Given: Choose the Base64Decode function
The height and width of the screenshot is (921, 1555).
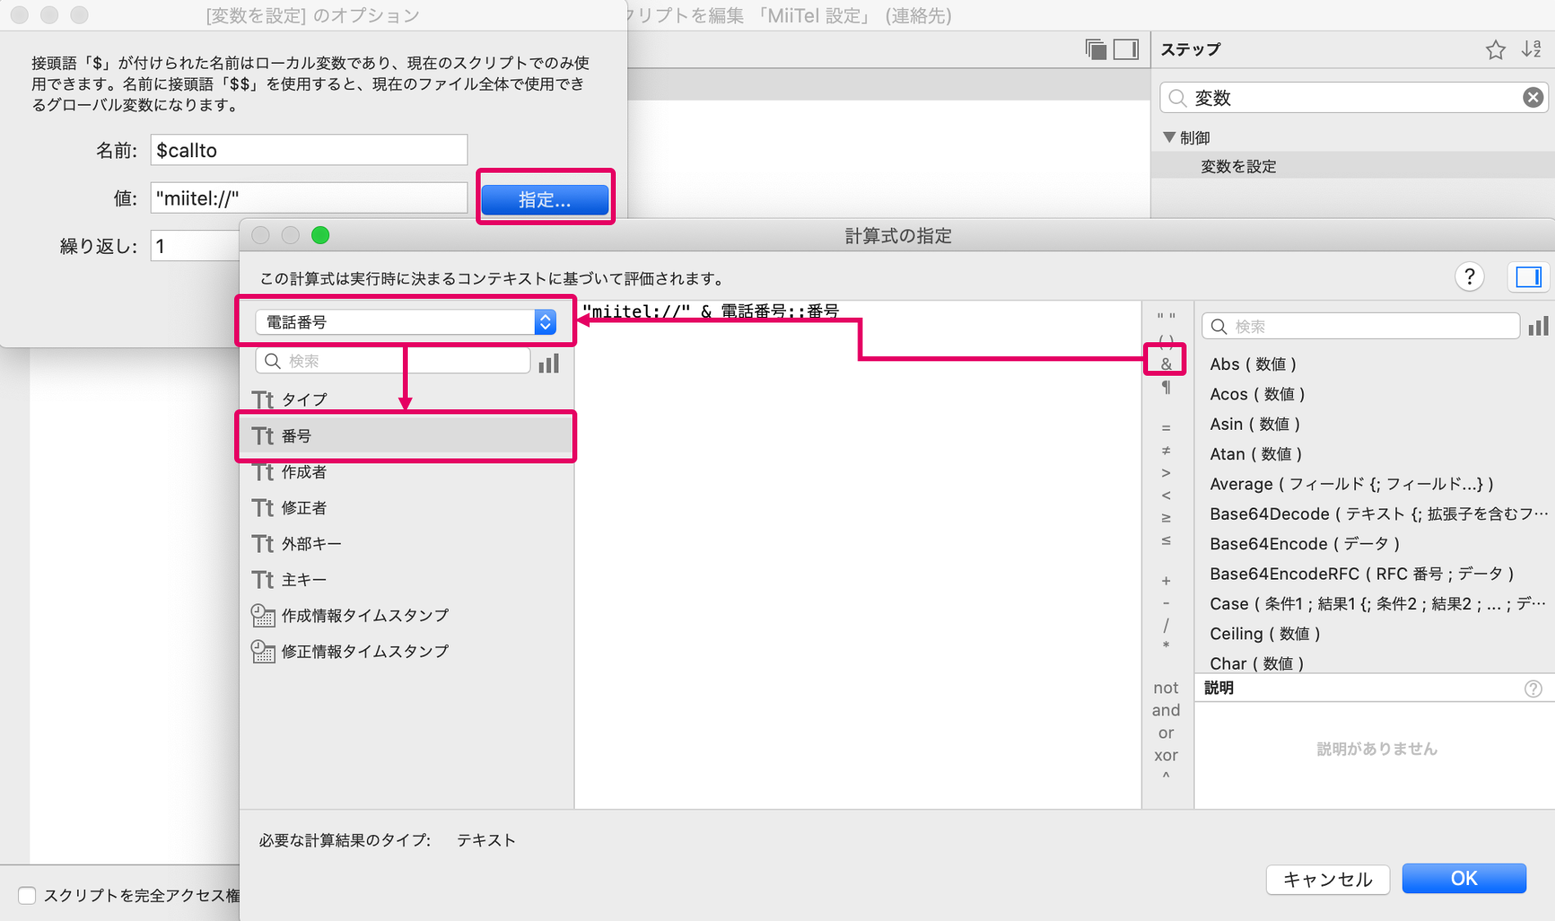Looking at the screenshot, I should 1379,514.
